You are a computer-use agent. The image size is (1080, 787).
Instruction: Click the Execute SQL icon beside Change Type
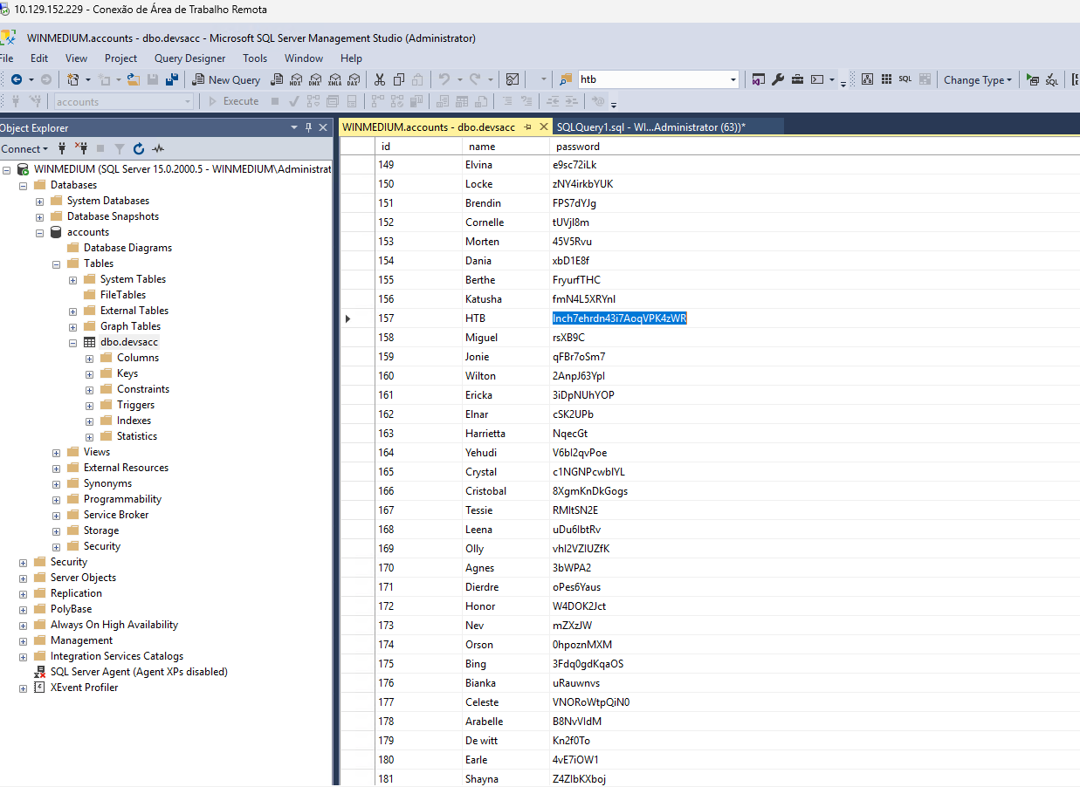coord(1033,79)
